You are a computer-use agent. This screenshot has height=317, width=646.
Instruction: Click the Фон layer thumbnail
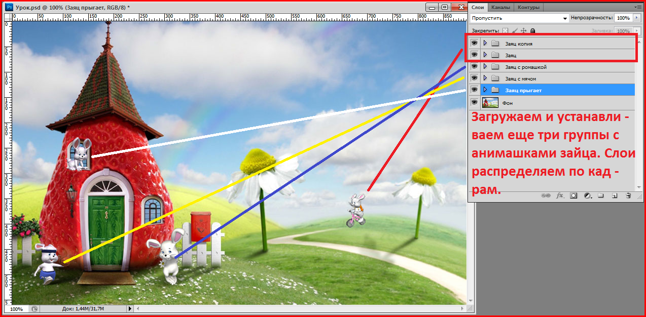coord(490,103)
